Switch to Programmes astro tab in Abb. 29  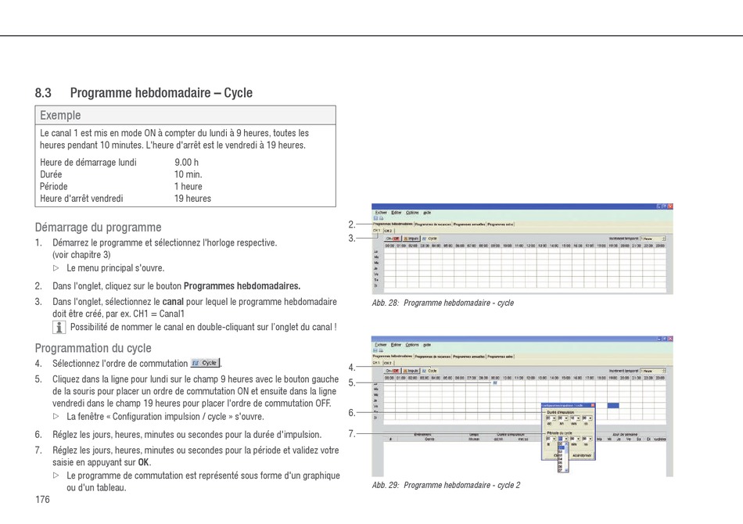501,357
